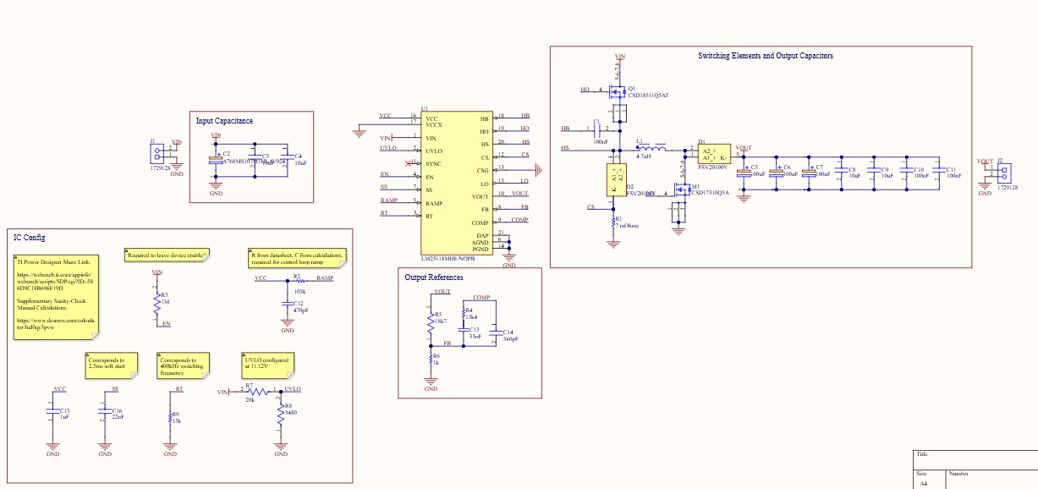The width and height of the screenshot is (1038, 489).
Task: Select the VOUT net label near connector J2
Action: click(983, 160)
